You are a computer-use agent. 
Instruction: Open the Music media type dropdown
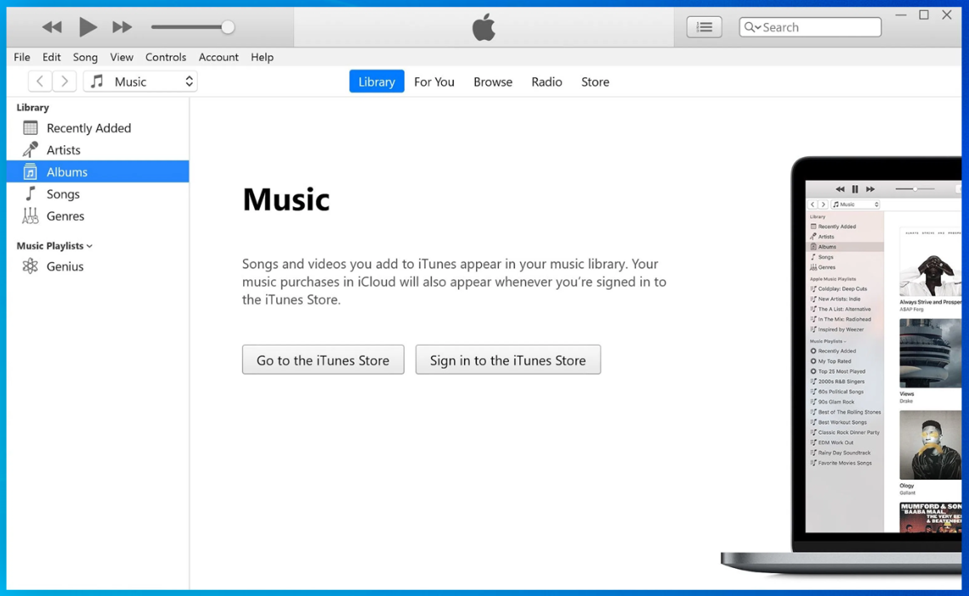click(x=141, y=82)
